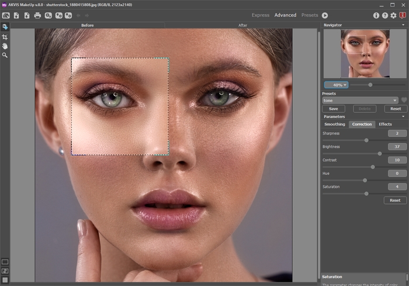
Task: Select the preview window tool
Action: click(x=5, y=27)
